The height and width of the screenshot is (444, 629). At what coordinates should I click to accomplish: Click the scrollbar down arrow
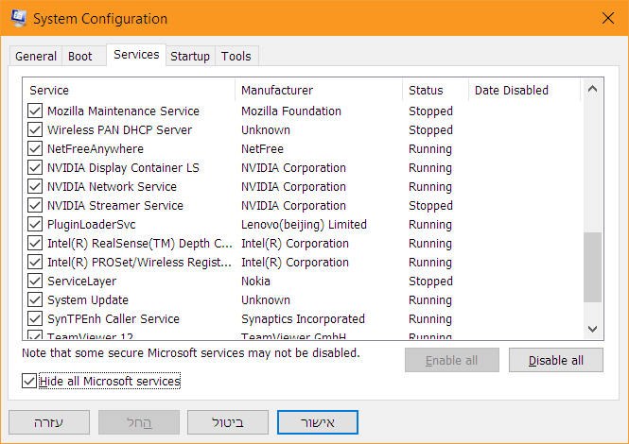(x=592, y=329)
